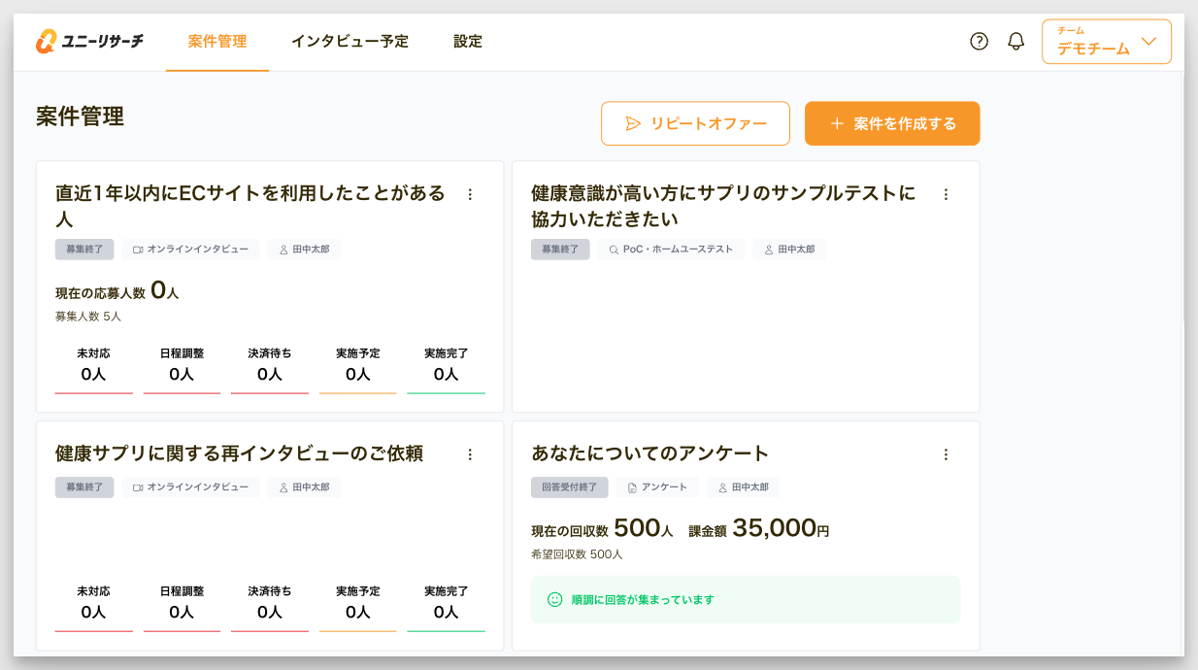Click the ユニーリサーチ logo

click(89, 42)
